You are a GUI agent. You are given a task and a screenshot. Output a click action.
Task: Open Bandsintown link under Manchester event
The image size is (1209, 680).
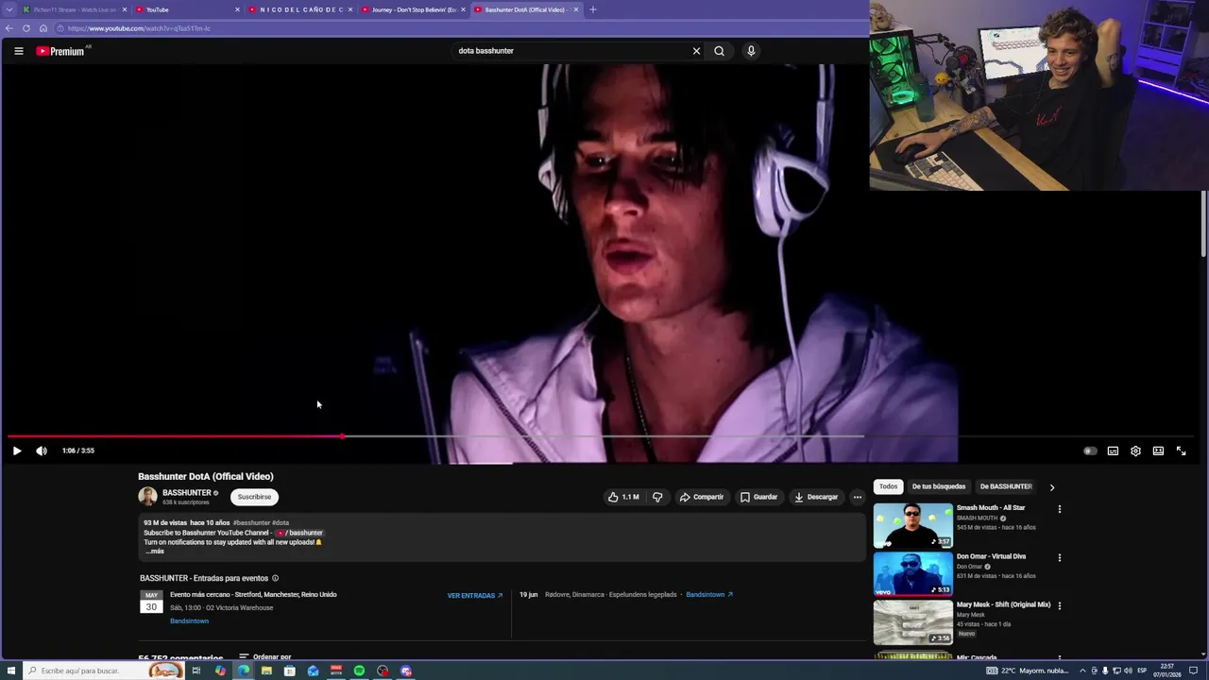point(189,620)
